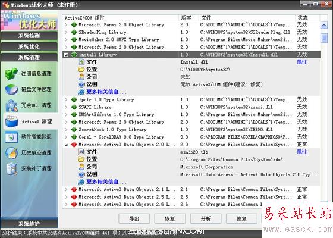Expand Corel CorelDRAW 9.0 Type Library row
Screen dimensions: 333x238
pos(66,137)
